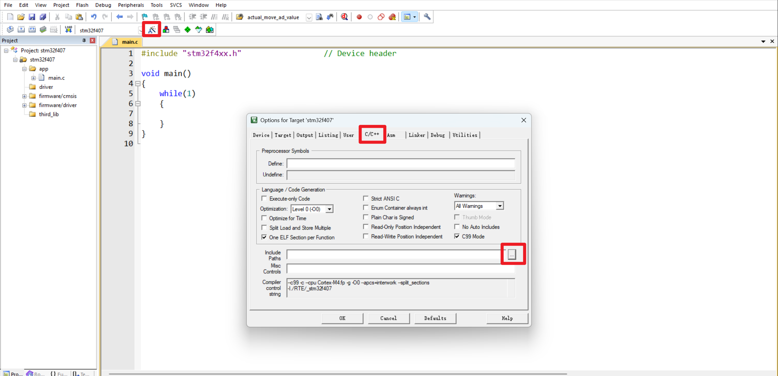Image resolution: width=778 pixels, height=376 pixels.
Task: Enable Optimize for Time checkbox
Action: pos(264,218)
